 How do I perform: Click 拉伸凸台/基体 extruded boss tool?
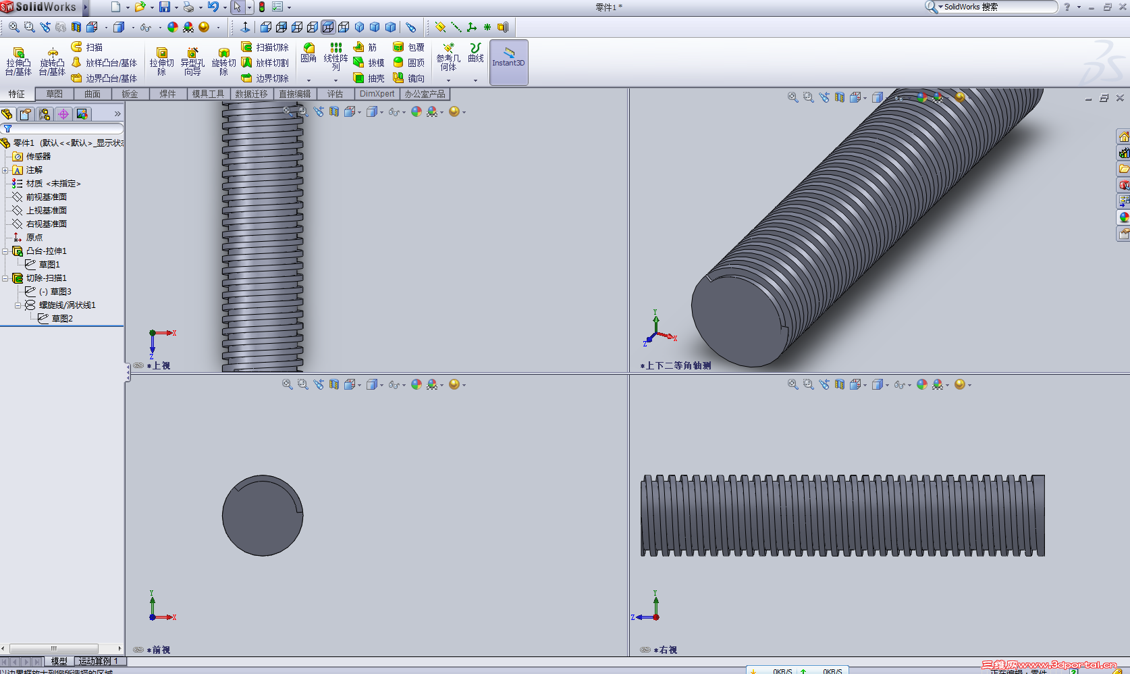(x=18, y=61)
